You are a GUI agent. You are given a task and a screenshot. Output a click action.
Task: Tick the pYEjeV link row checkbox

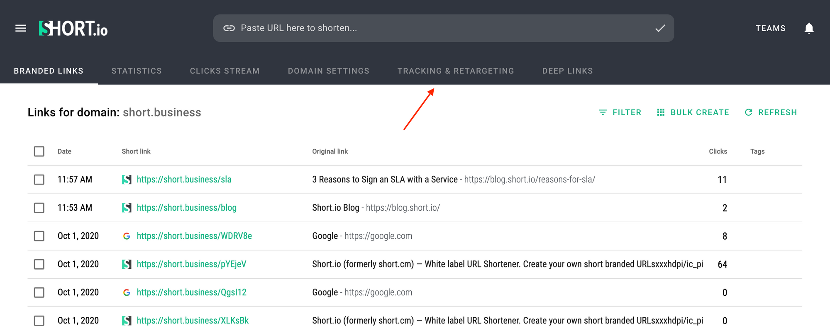pos(39,264)
